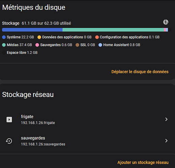The height and width of the screenshot is (168, 175).
Task: Click Ajouter un stockage réseau
Action: (143, 162)
